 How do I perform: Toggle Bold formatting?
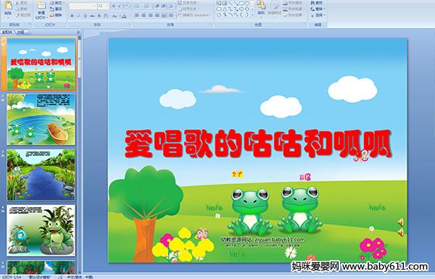point(72,16)
